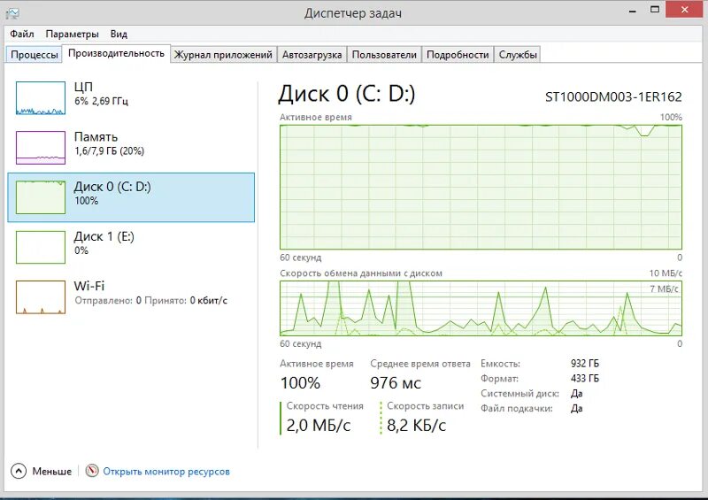Click the Скорость записи label

(x=426, y=406)
